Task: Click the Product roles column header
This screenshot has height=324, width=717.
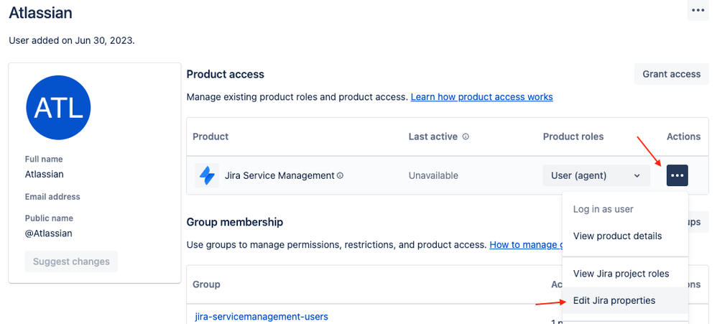Action: (x=573, y=136)
